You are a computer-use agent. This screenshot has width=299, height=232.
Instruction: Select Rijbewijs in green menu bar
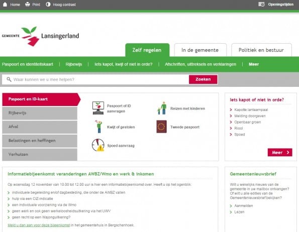(74, 64)
